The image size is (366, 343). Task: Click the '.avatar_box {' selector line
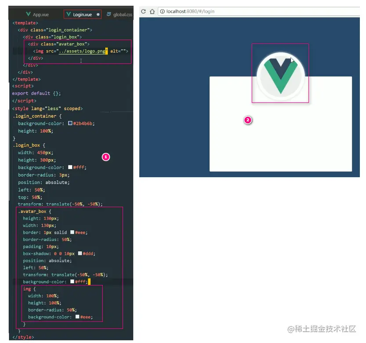35,211
